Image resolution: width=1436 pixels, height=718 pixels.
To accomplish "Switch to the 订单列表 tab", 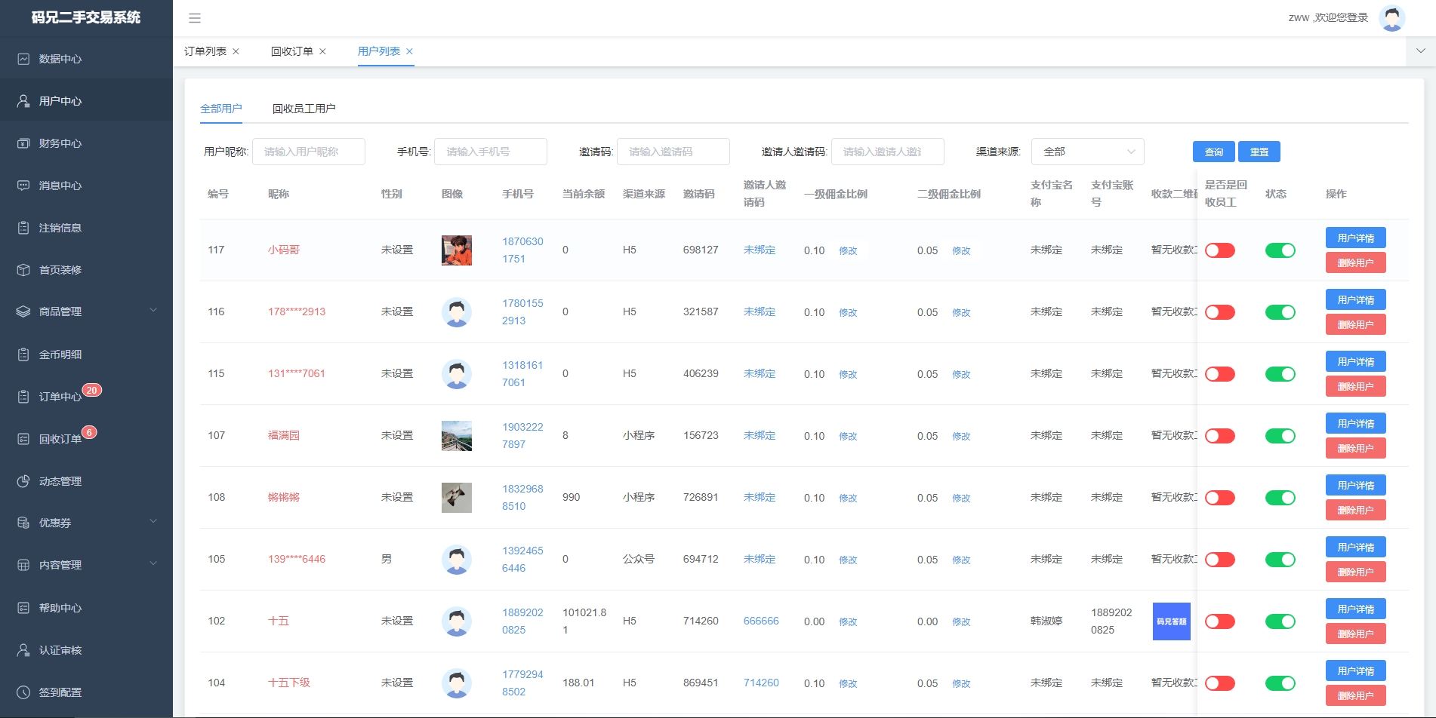I will [205, 51].
